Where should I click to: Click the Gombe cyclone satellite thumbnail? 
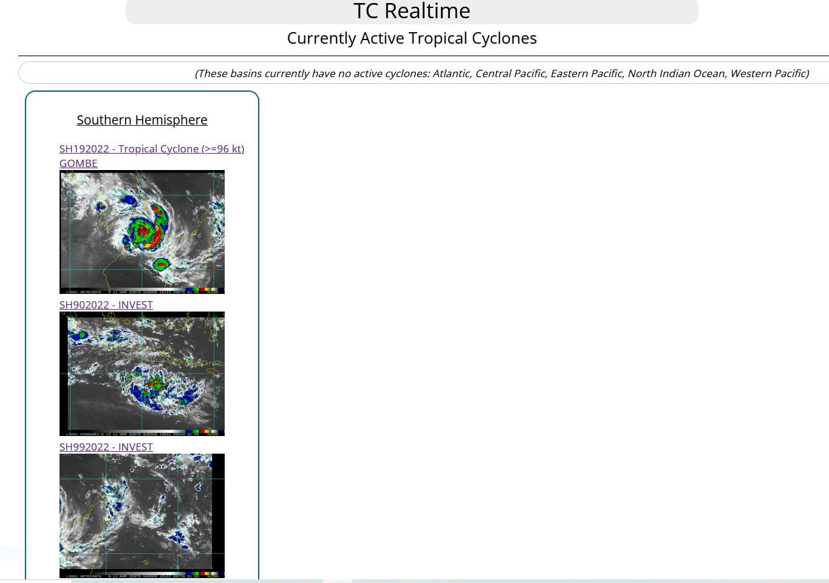(x=142, y=232)
